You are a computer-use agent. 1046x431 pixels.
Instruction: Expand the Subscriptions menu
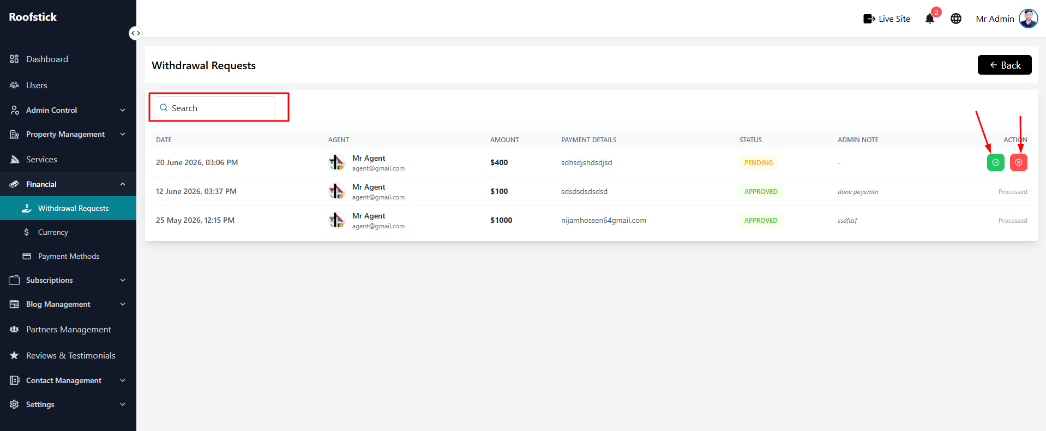(68, 280)
